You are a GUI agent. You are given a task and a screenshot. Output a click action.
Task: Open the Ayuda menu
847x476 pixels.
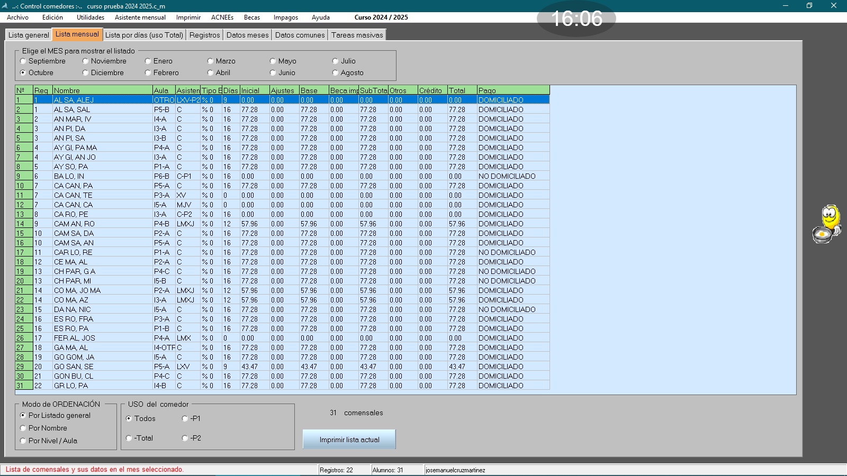click(x=321, y=17)
